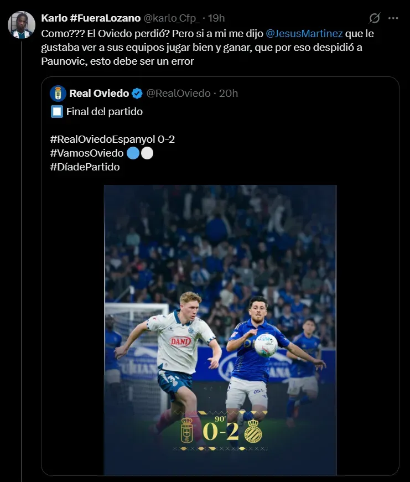
Task: Open the three-dots more options menu
Action: pos(393,18)
